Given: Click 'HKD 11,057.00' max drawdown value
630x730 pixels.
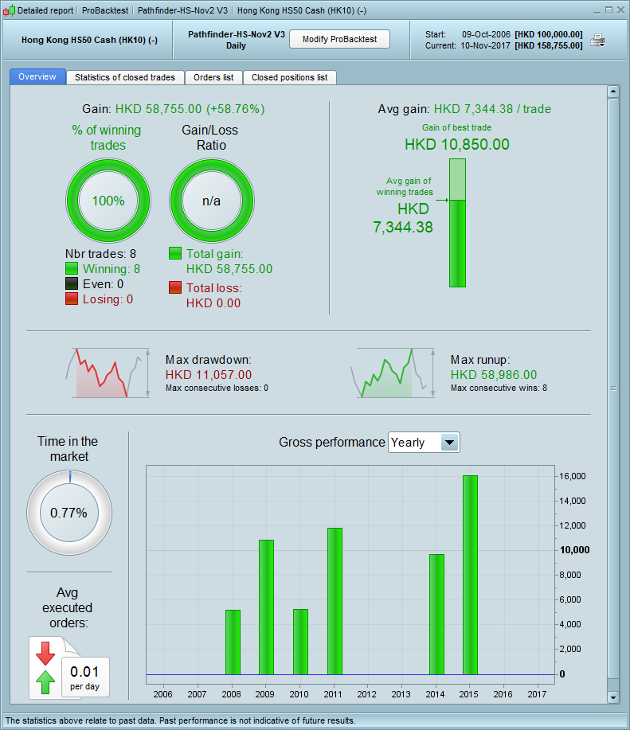Looking at the screenshot, I should (209, 375).
